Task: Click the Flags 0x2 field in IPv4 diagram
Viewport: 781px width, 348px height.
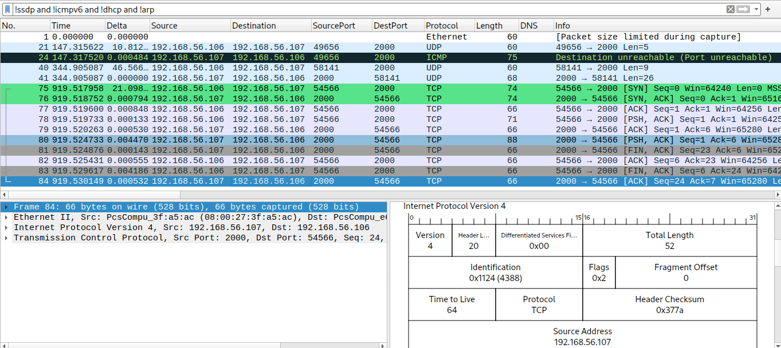Action: tap(599, 272)
